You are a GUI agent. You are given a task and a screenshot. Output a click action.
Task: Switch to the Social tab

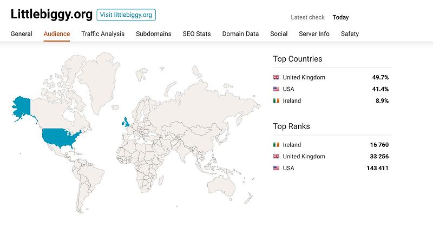click(x=279, y=33)
